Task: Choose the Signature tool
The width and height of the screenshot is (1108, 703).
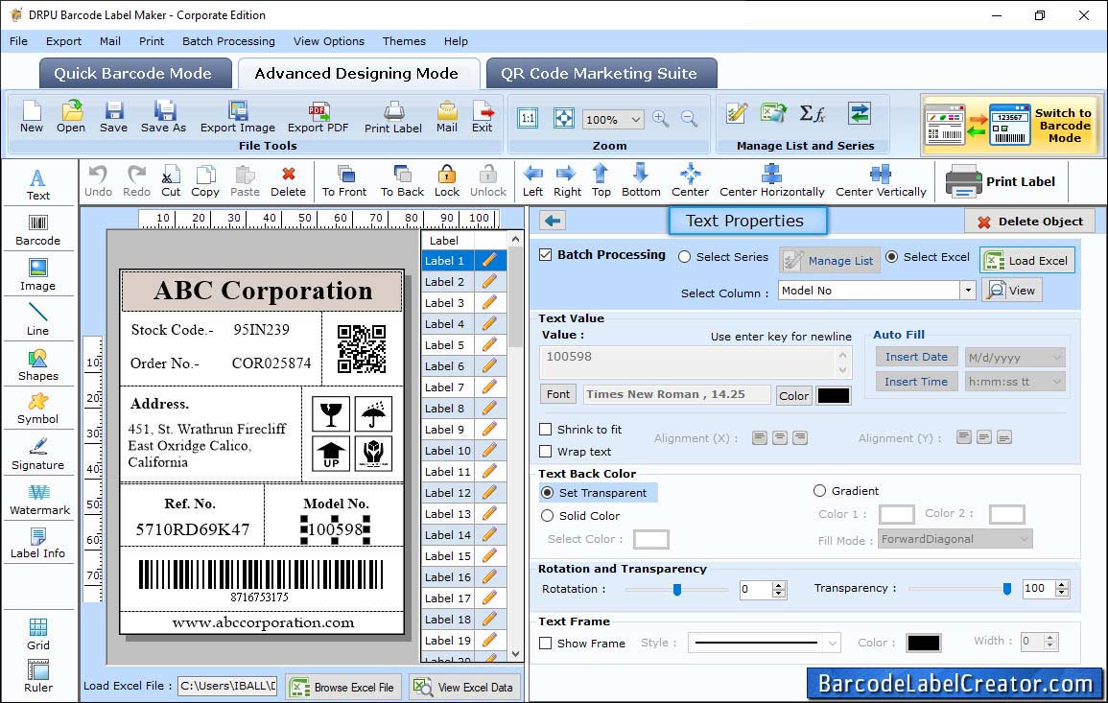Action: pyautogui.click(x=38, y=455)
